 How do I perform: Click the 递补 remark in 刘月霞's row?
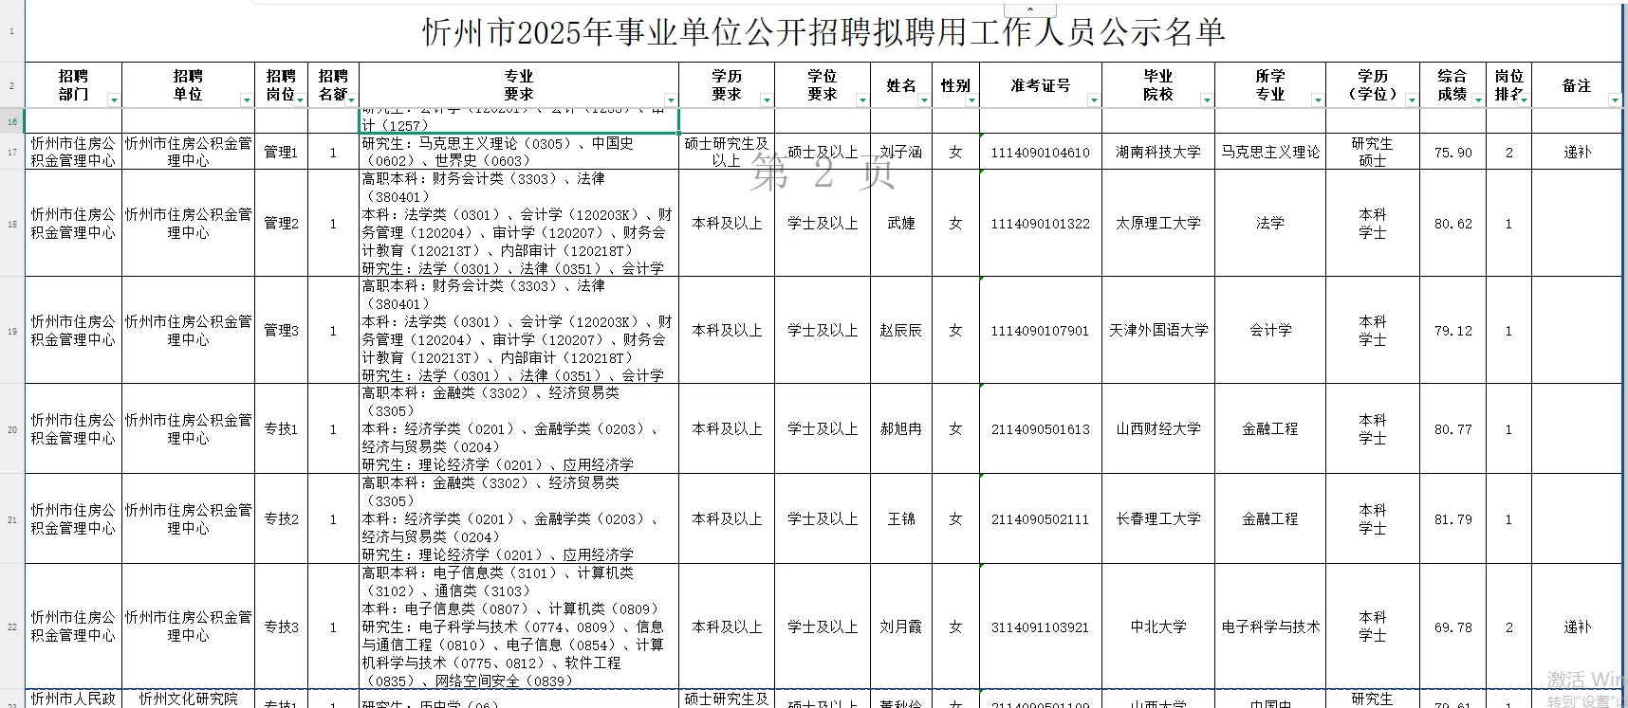1577,626
